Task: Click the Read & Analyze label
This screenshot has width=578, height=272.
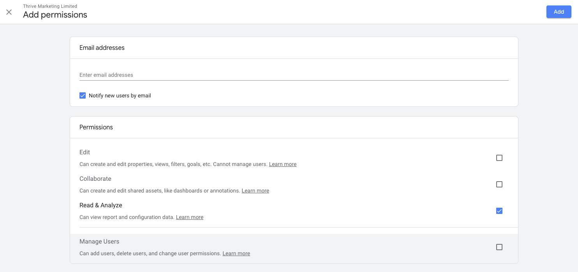Action: pos(101,205)
